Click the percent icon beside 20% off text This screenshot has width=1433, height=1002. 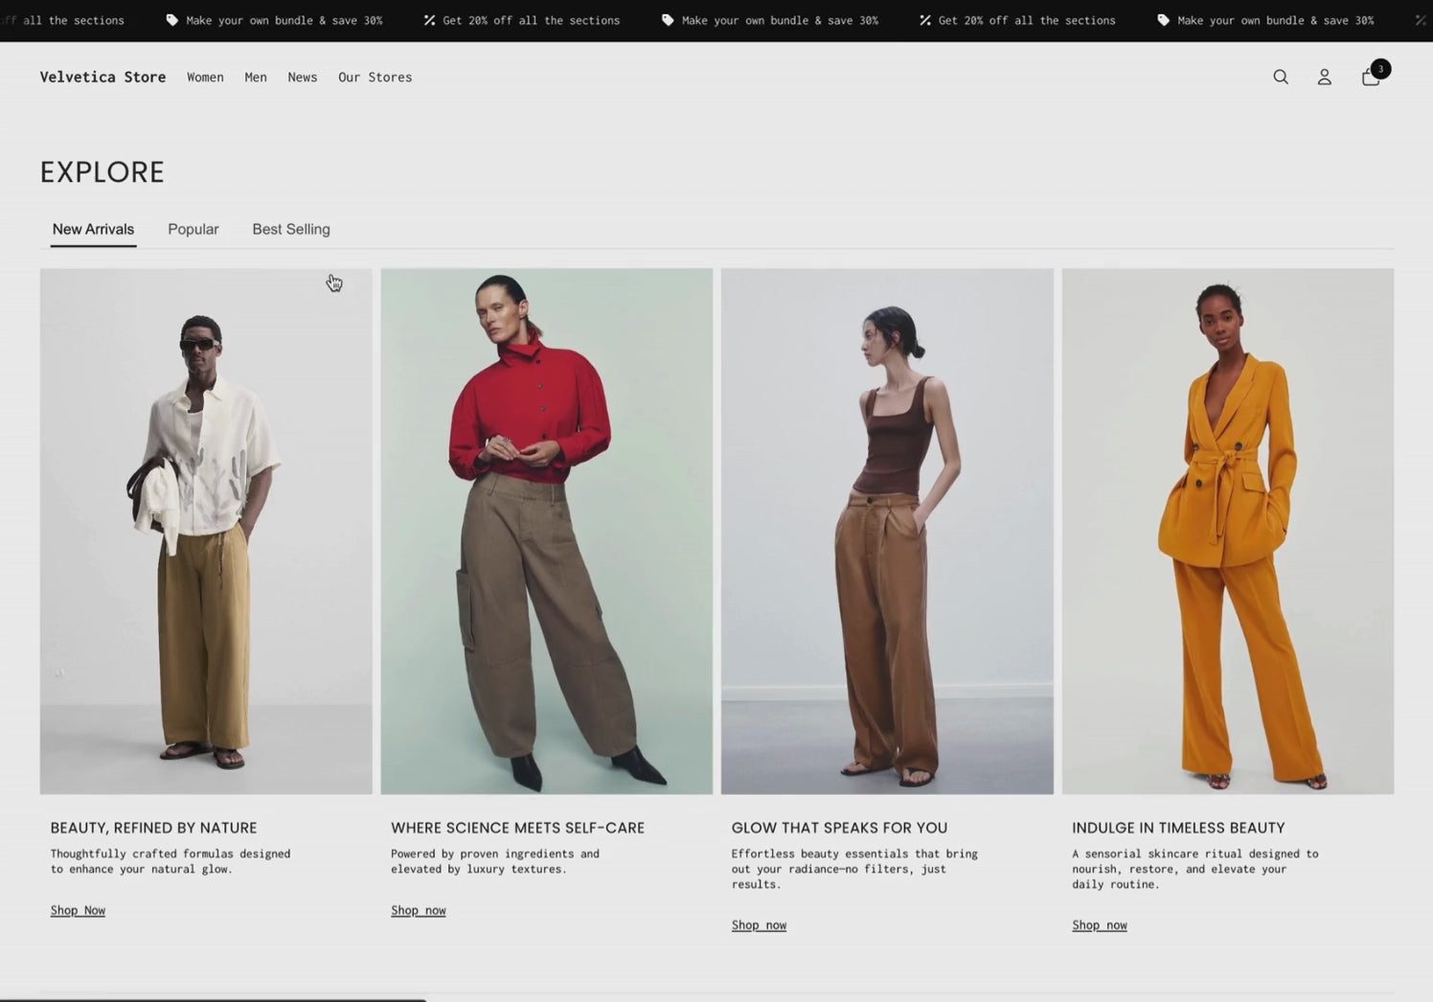[429, 19]
